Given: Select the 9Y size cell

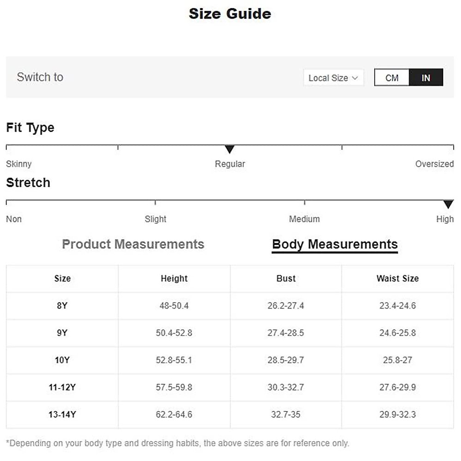Looking at the screenshot, I should (x=62, y=333).
